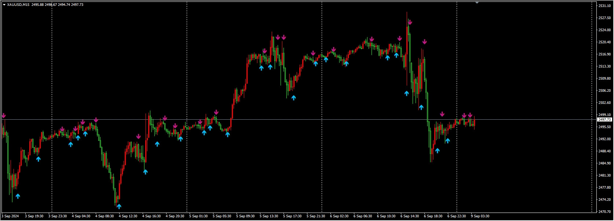Click the rightmost magenta sell arrow on the chart

(x=470, y=115)
